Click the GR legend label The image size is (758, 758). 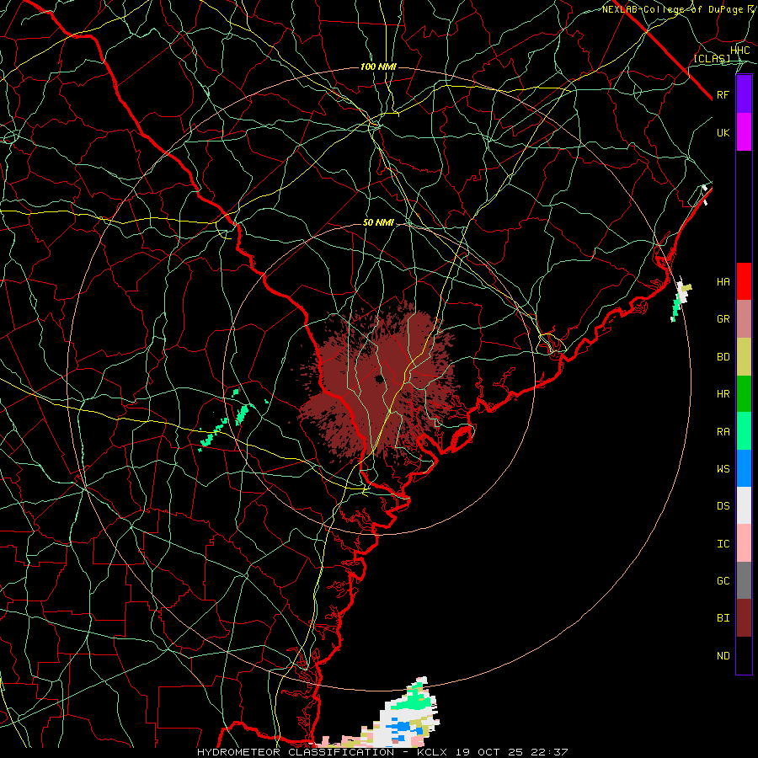(723, 319)
